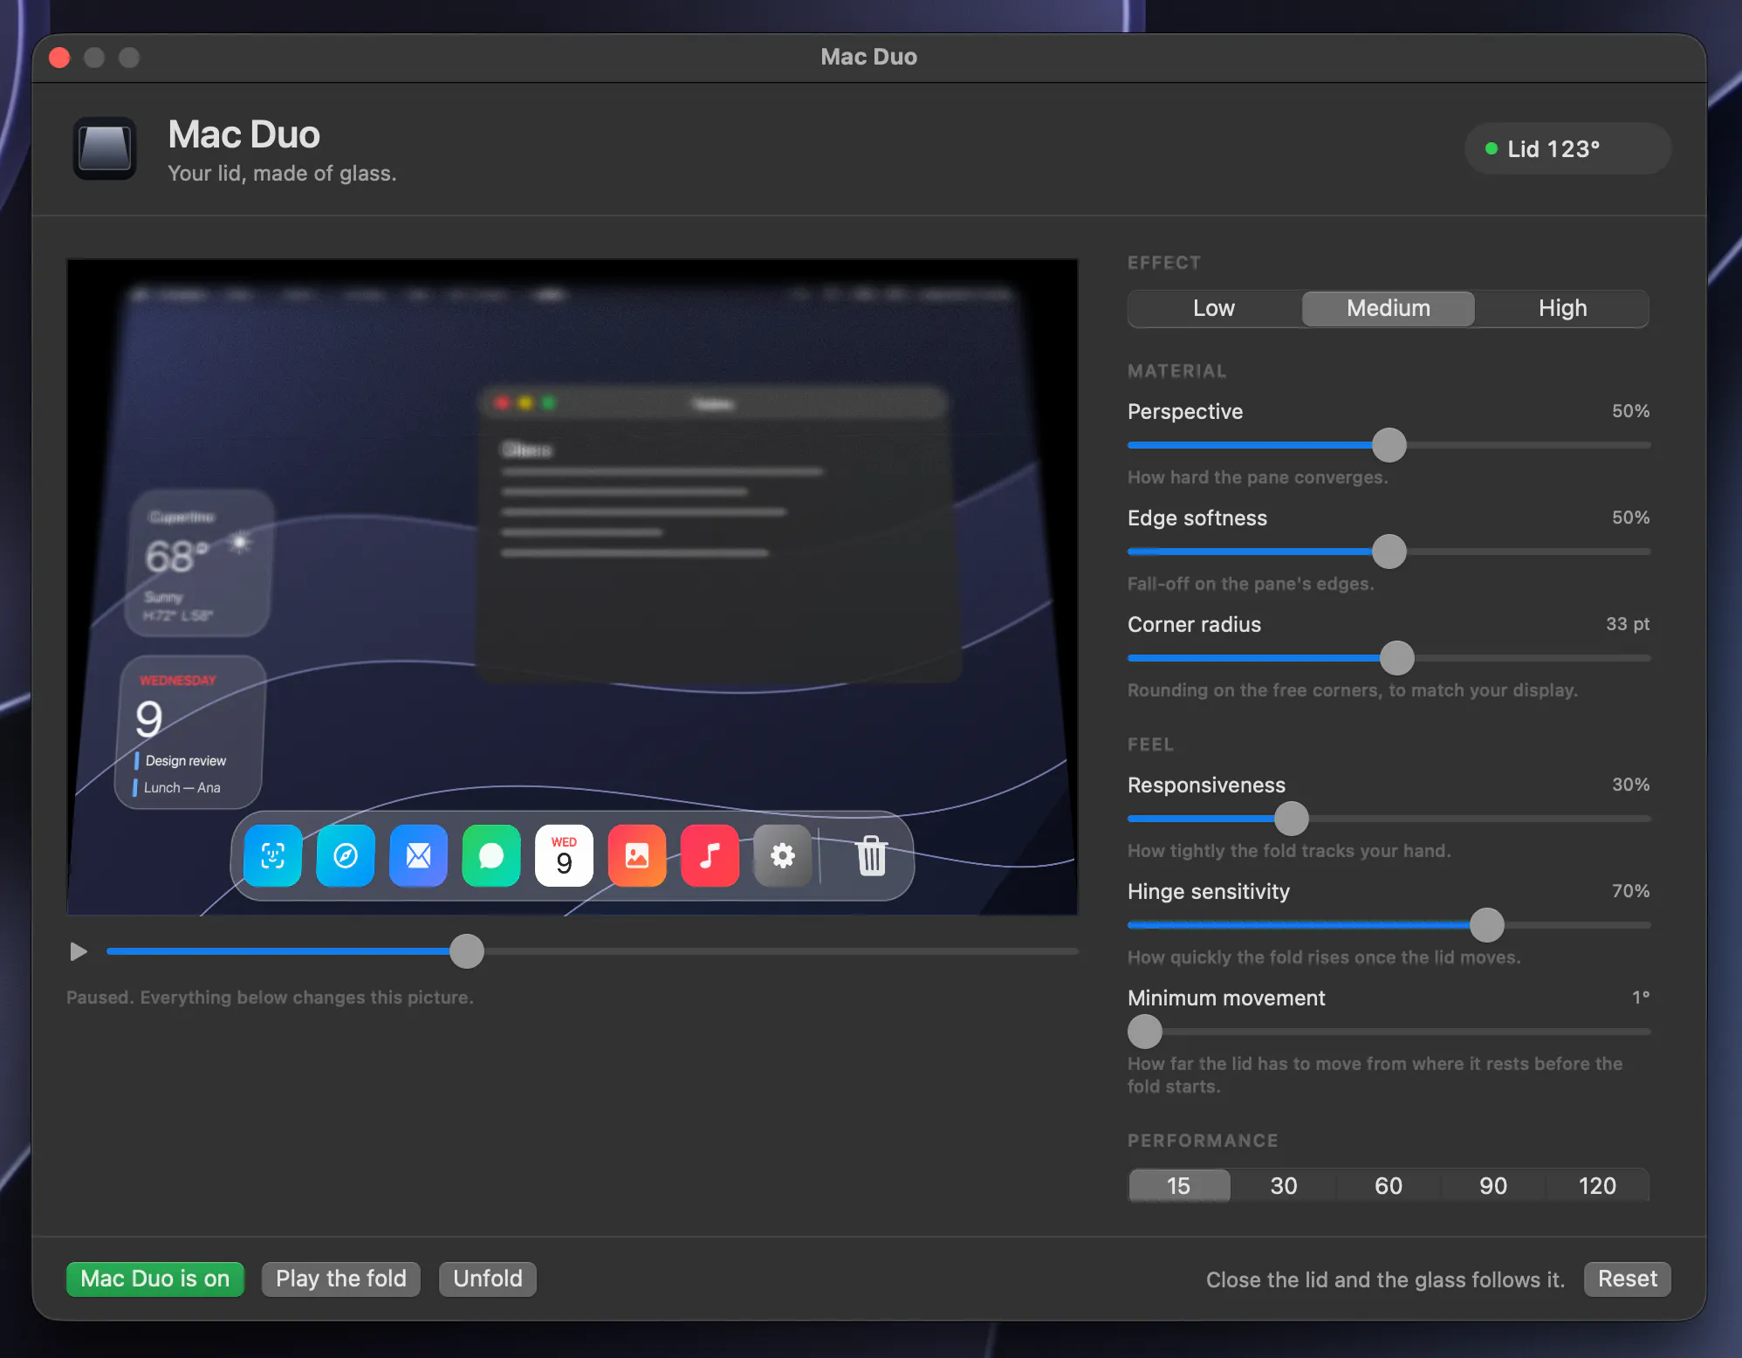Choose 60 in the Performance selector

click(x=1388, y=1185)
